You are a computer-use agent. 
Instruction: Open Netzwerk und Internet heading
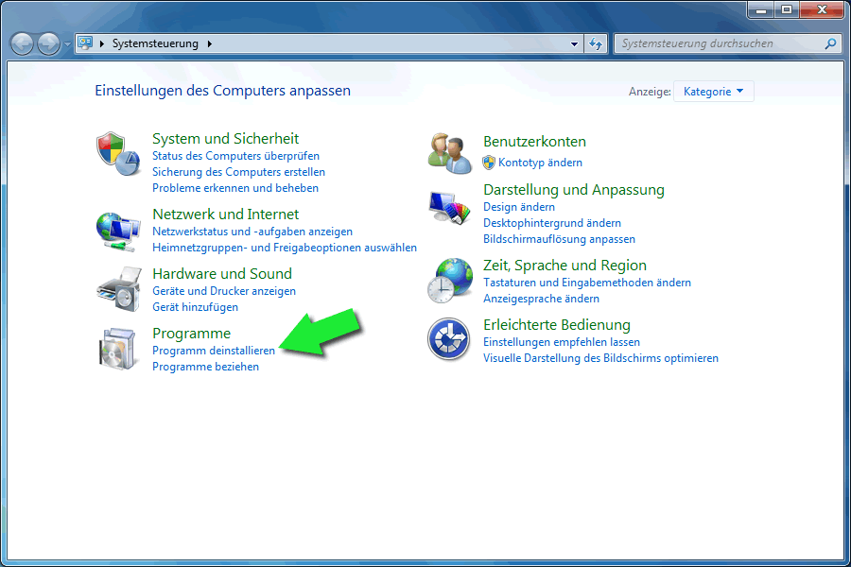[x=225, y=214]
